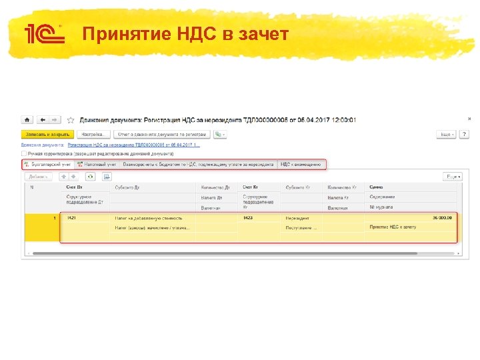Expand the green icon dropdown in toolbar
480x360 pixels.
[220, 135]
